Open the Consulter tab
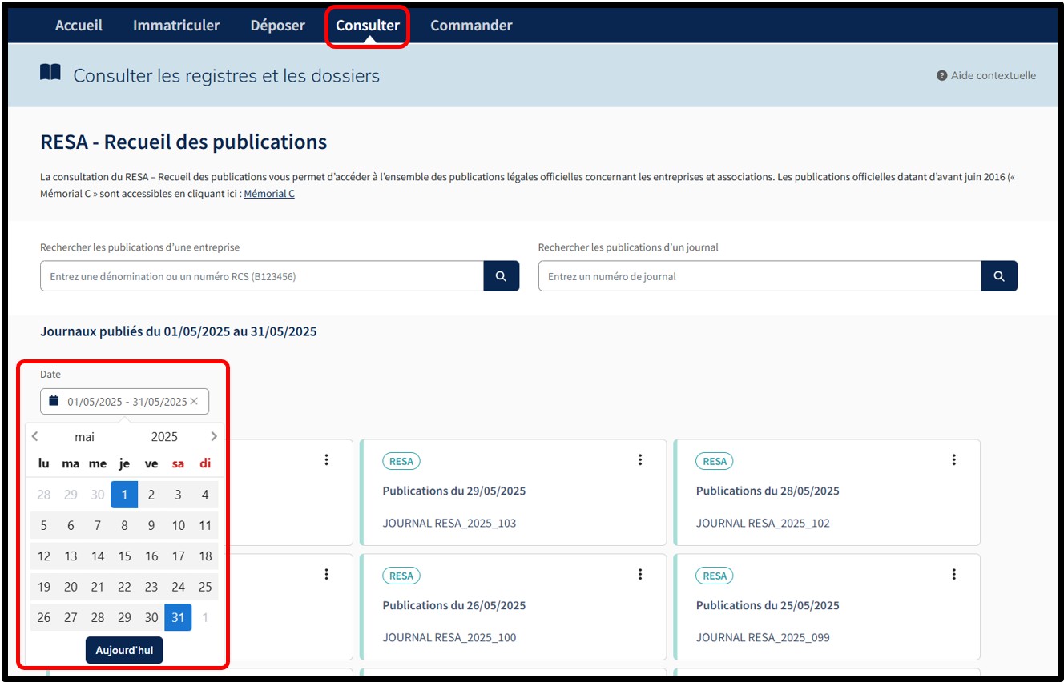 tap(367, 26)
